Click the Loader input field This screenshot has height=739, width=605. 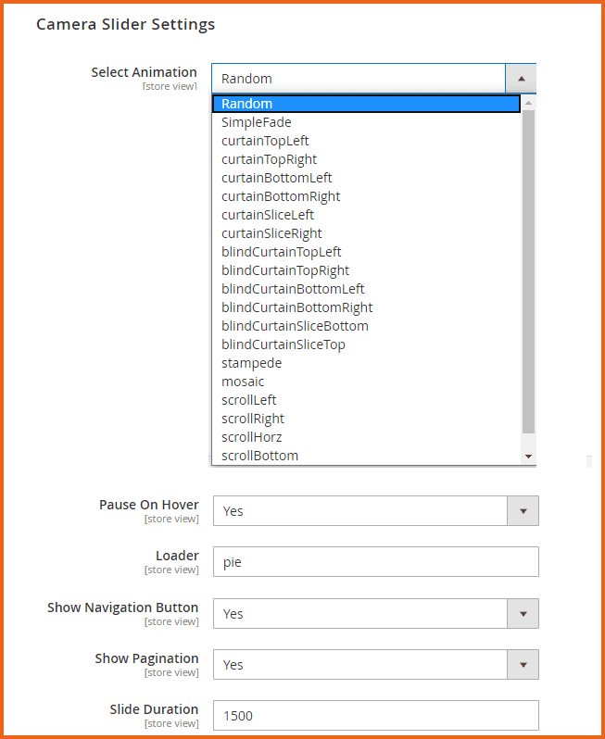[375, 561]
